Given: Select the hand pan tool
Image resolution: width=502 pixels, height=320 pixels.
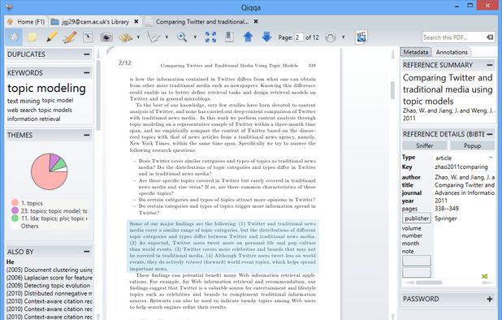Looking at the screenshot, I should click(14, 37).
